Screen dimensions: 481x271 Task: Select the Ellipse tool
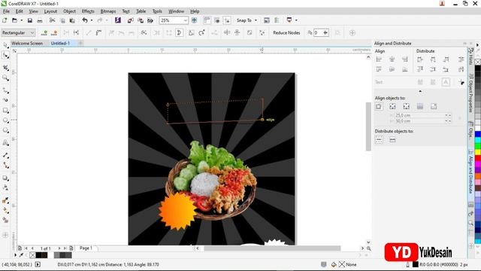pyautogui.click(x=5, y=120)
